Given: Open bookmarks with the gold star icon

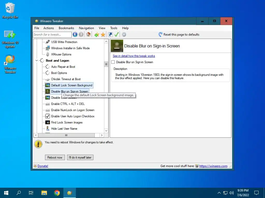Looking at the screenshot, I should (x=103, y=35).
